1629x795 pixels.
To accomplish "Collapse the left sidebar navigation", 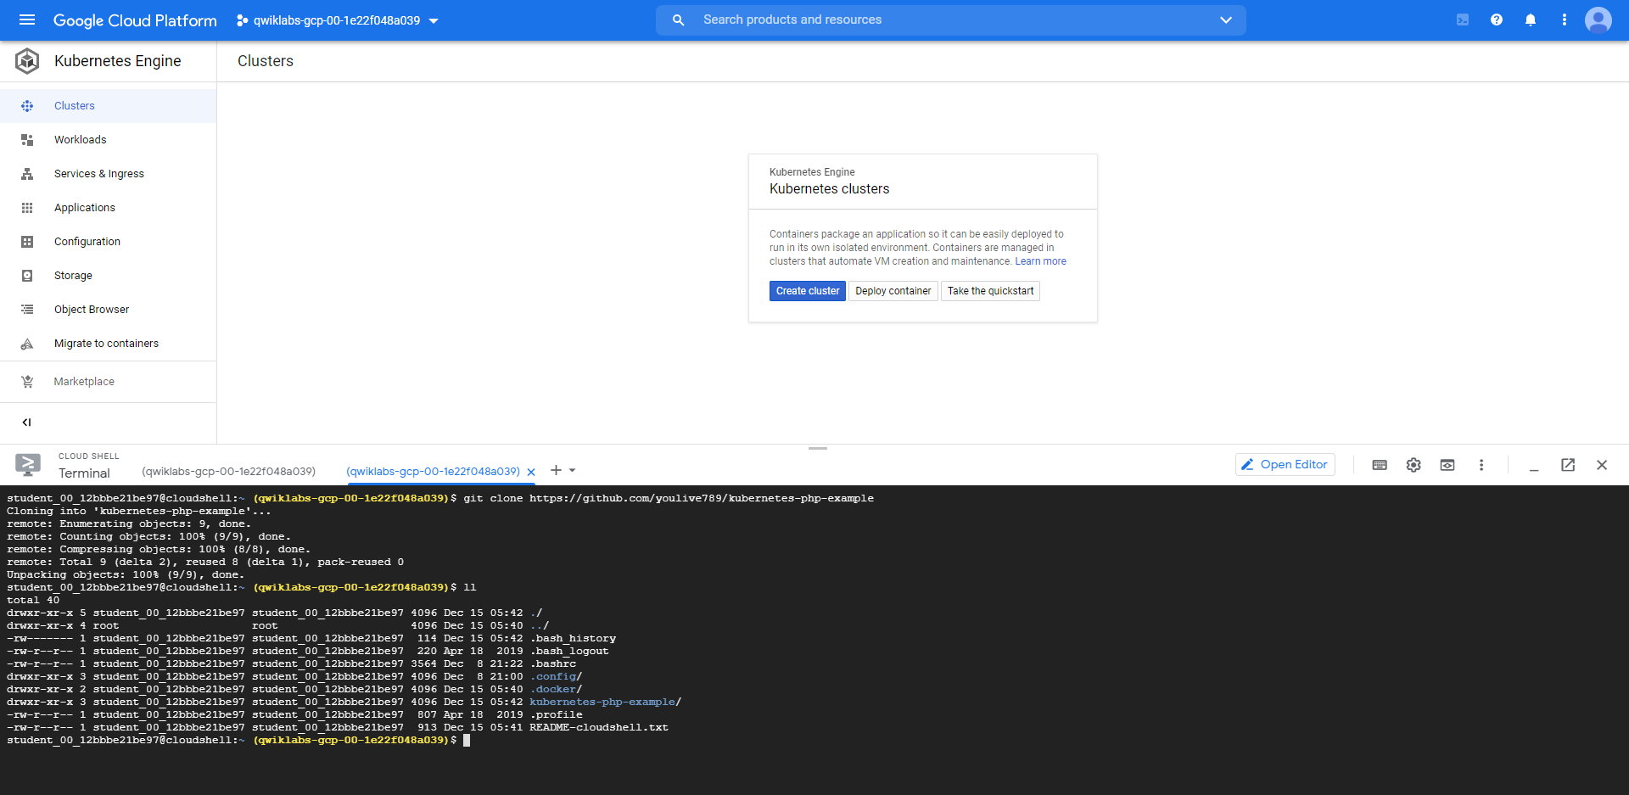I will click(x=26, y=422).
